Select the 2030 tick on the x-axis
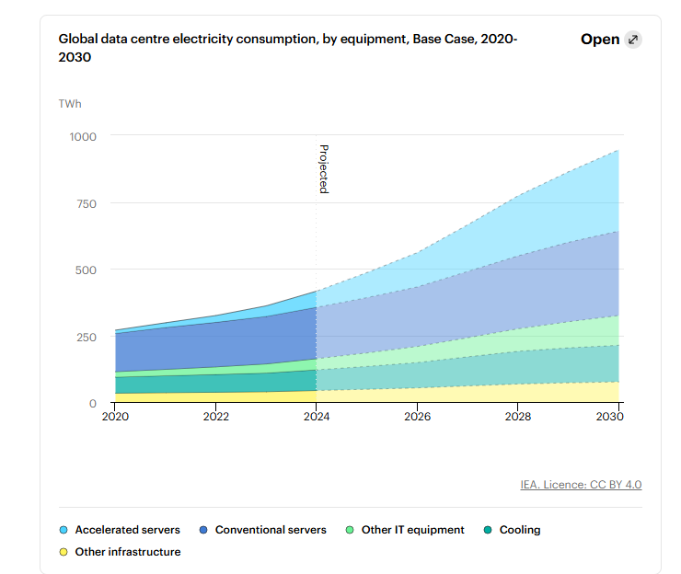The image size is (681, 574). [611, 417]
